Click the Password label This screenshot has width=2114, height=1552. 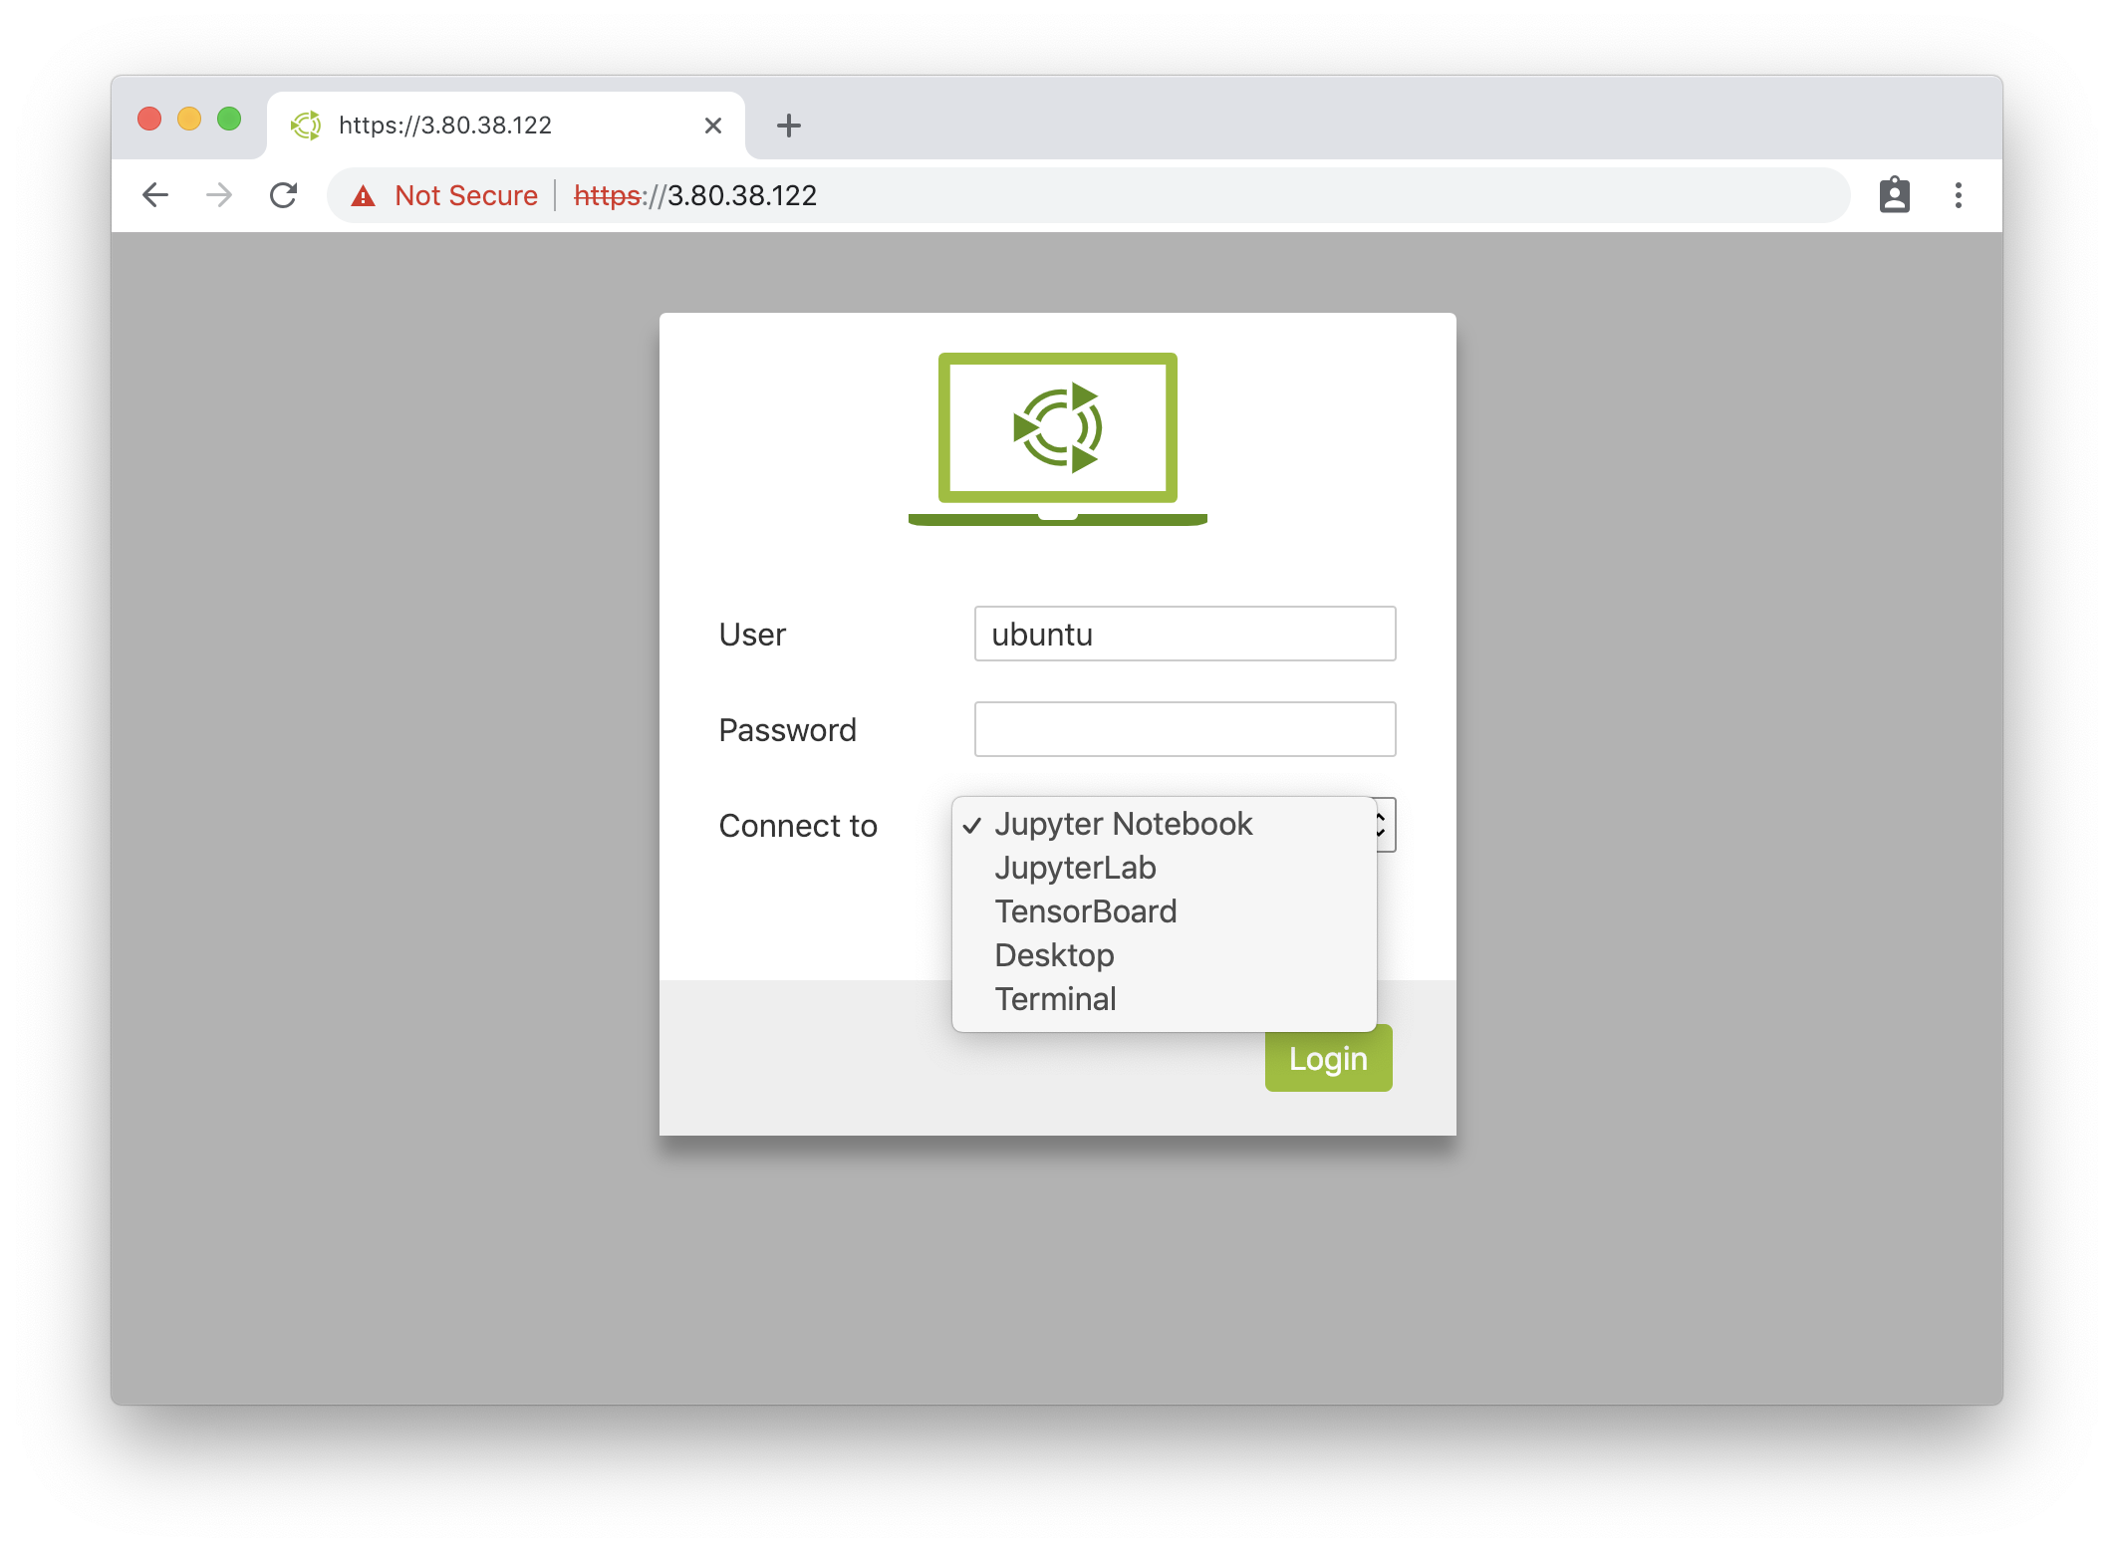[787, 730]
